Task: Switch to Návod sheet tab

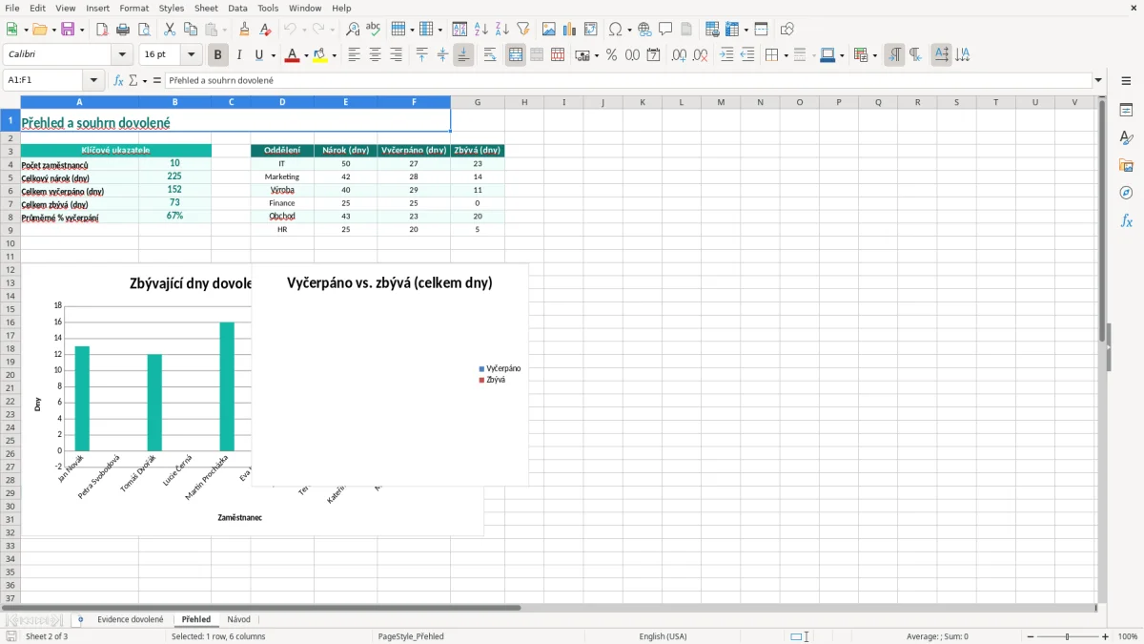Action: (239, 620)
